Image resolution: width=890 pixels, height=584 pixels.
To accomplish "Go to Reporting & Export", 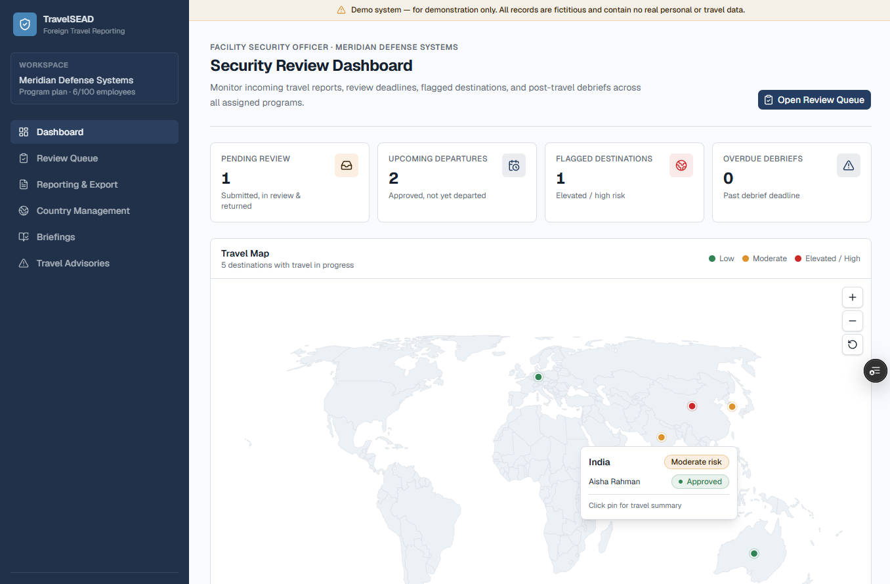I will (x=95, y=184).
